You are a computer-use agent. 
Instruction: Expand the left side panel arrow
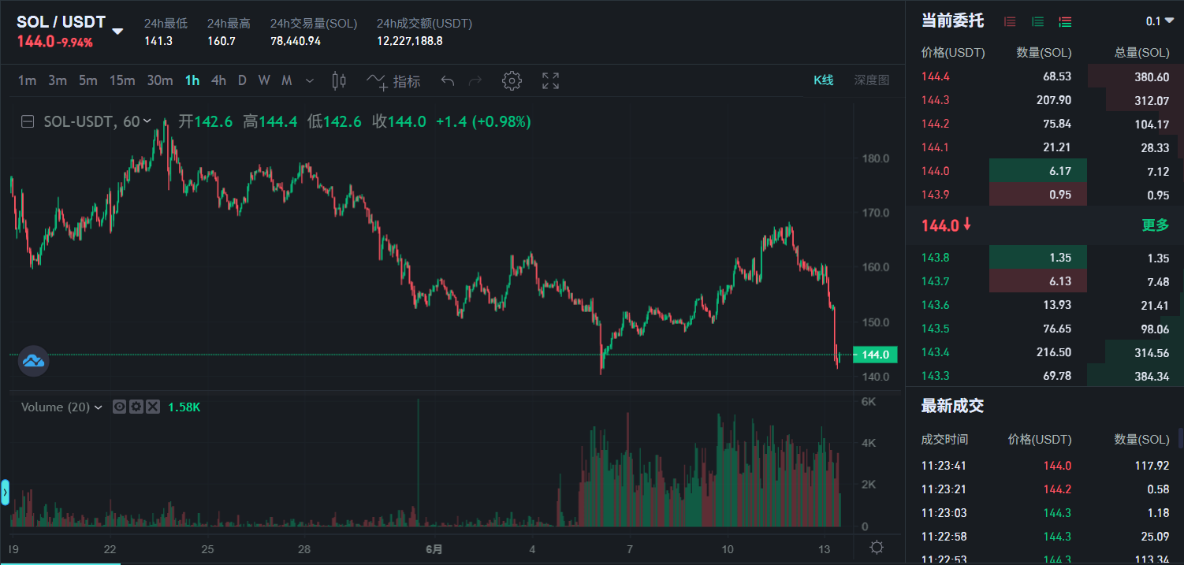[5, 493]
